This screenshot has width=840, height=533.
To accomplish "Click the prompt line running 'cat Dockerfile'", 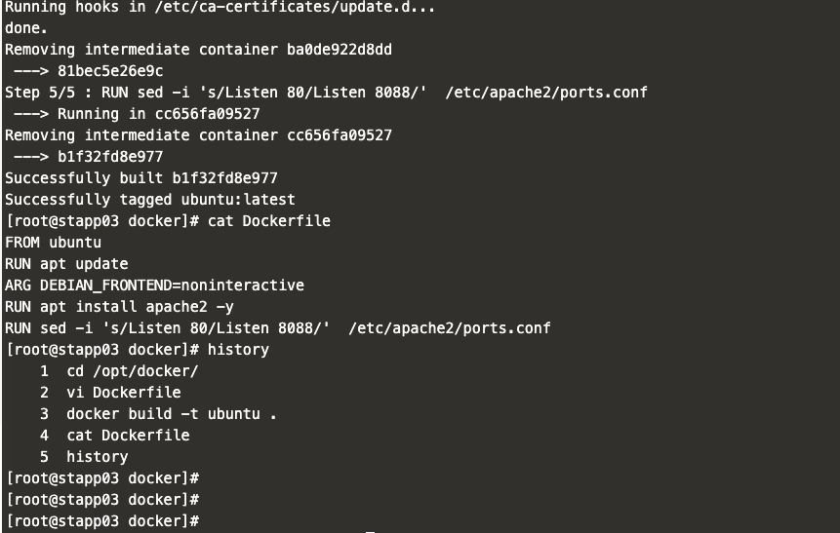I will point(168,221).
